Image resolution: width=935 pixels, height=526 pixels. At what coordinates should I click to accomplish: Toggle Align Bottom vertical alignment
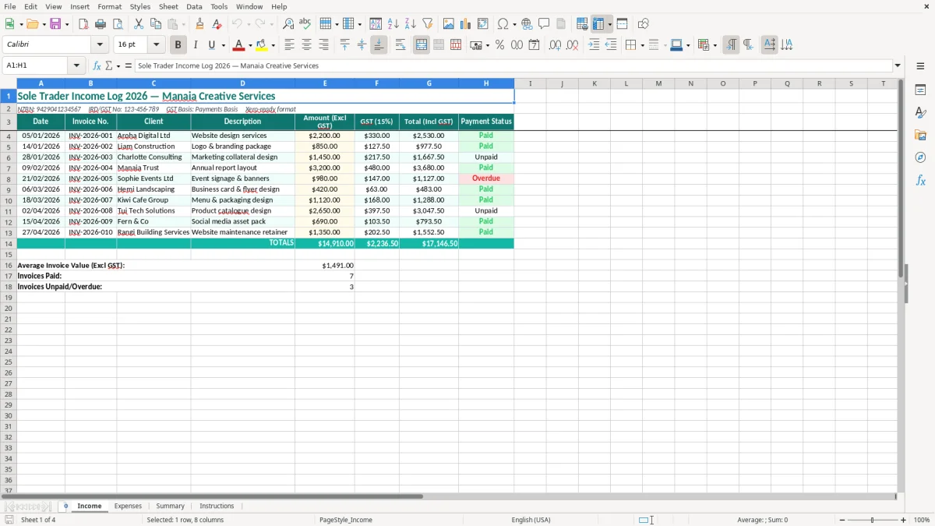tap(379, 45)
